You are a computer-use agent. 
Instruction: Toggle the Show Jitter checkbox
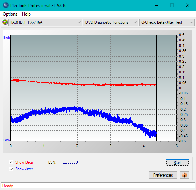tap(11, 169)
